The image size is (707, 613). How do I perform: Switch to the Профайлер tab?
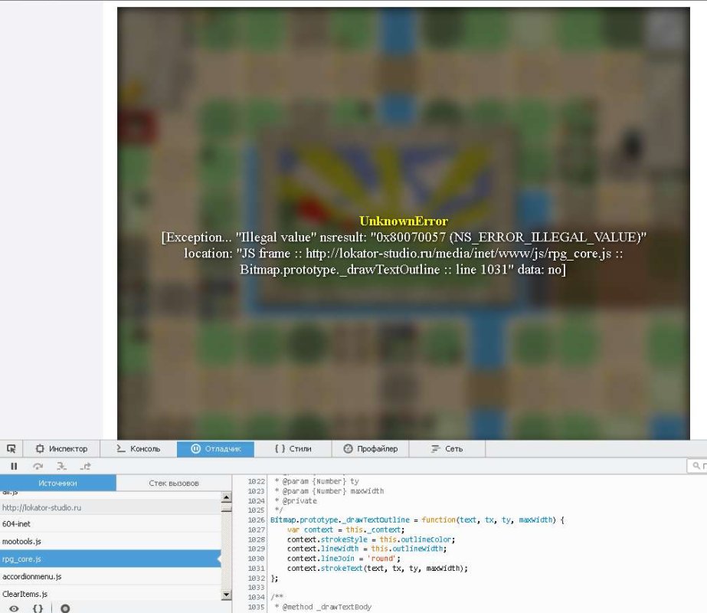[x=371, y=449]
